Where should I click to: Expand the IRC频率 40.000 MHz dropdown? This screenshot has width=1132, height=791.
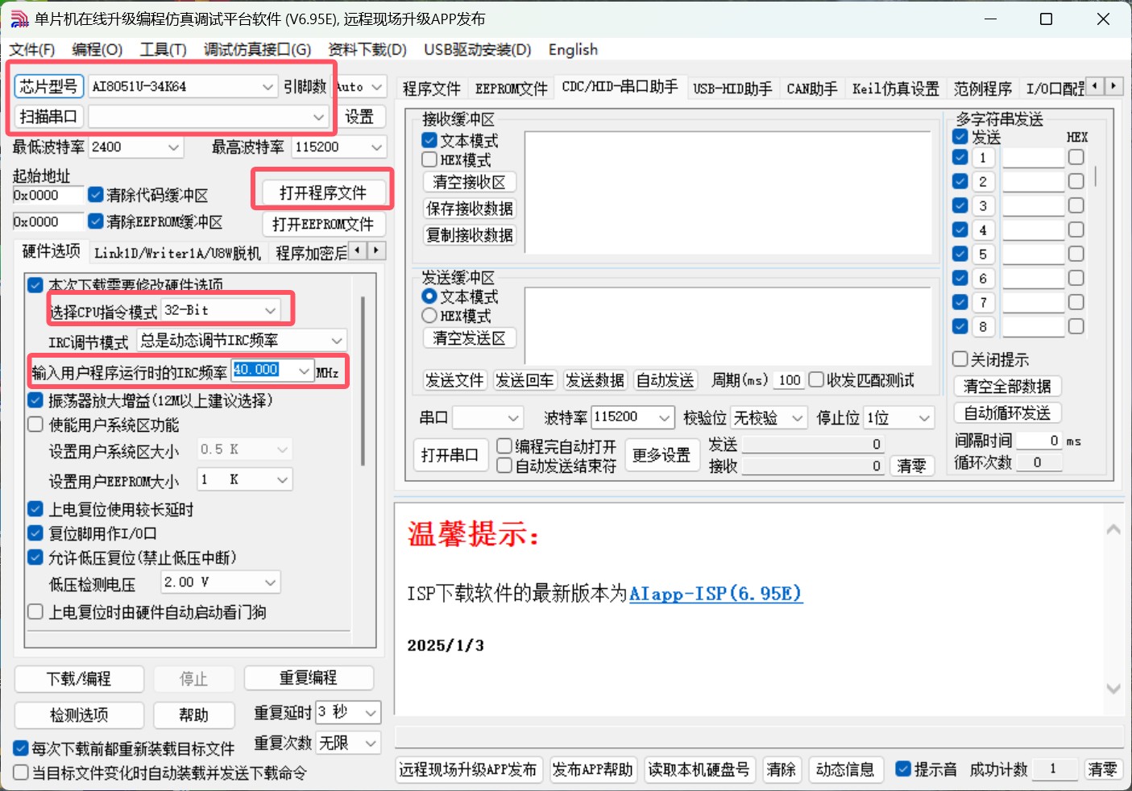click(x=304, y=371)
